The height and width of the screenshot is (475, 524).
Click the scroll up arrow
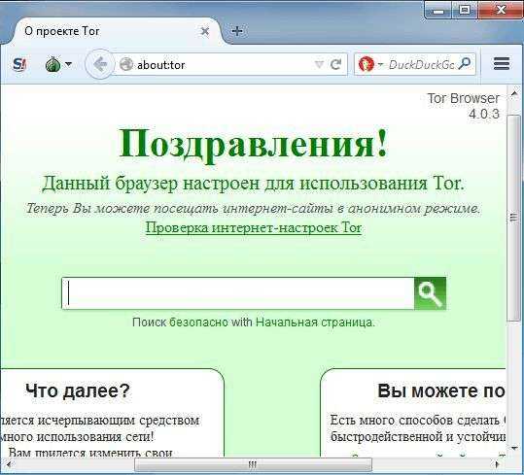[514, 95]
